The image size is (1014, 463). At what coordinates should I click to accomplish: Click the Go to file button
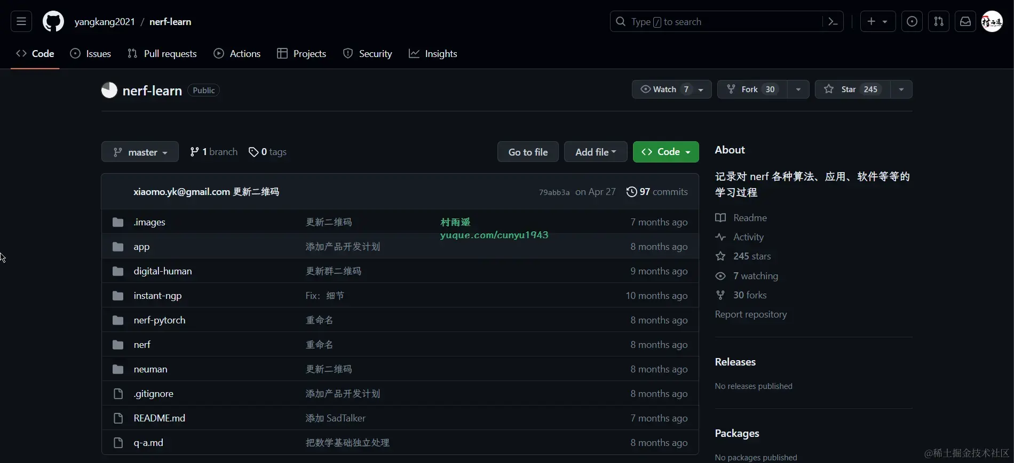click(528, 152)
